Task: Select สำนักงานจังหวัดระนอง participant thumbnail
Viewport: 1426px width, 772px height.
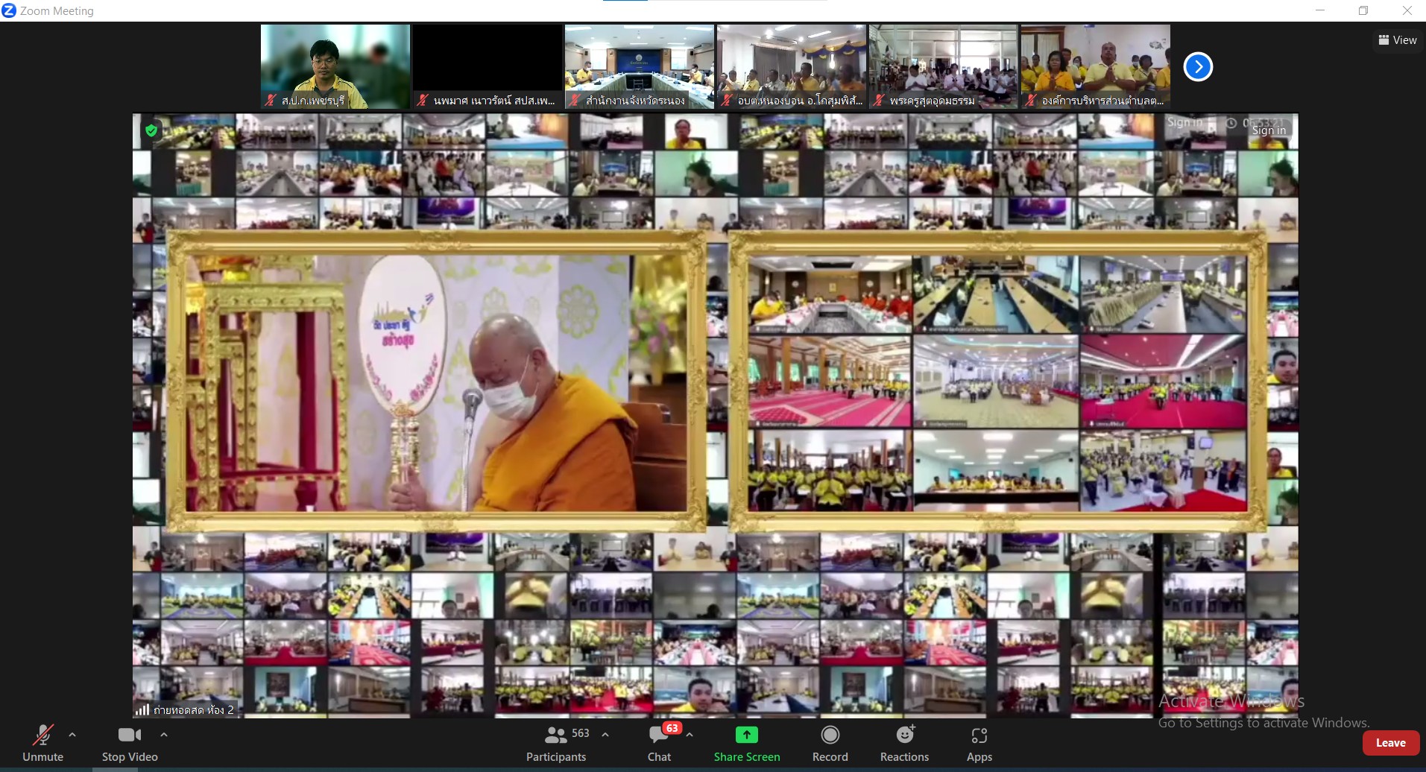Action: coord(640,66)
